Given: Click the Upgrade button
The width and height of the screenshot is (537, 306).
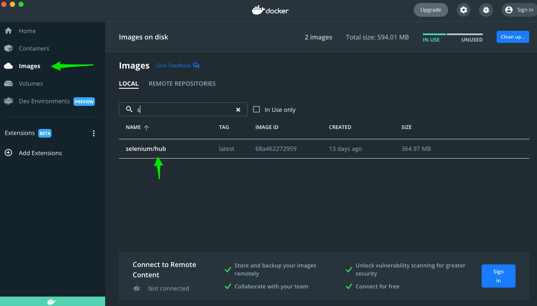Looking at the screenshot, I should tap(431, 10).
